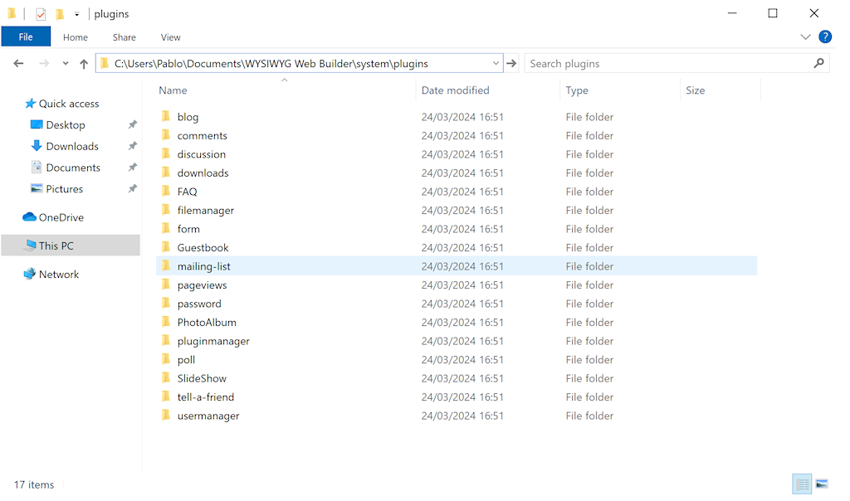The height and width of the screenshot is (501, 850).
Task: Sort by the Size column header
Action: point(696,90)
